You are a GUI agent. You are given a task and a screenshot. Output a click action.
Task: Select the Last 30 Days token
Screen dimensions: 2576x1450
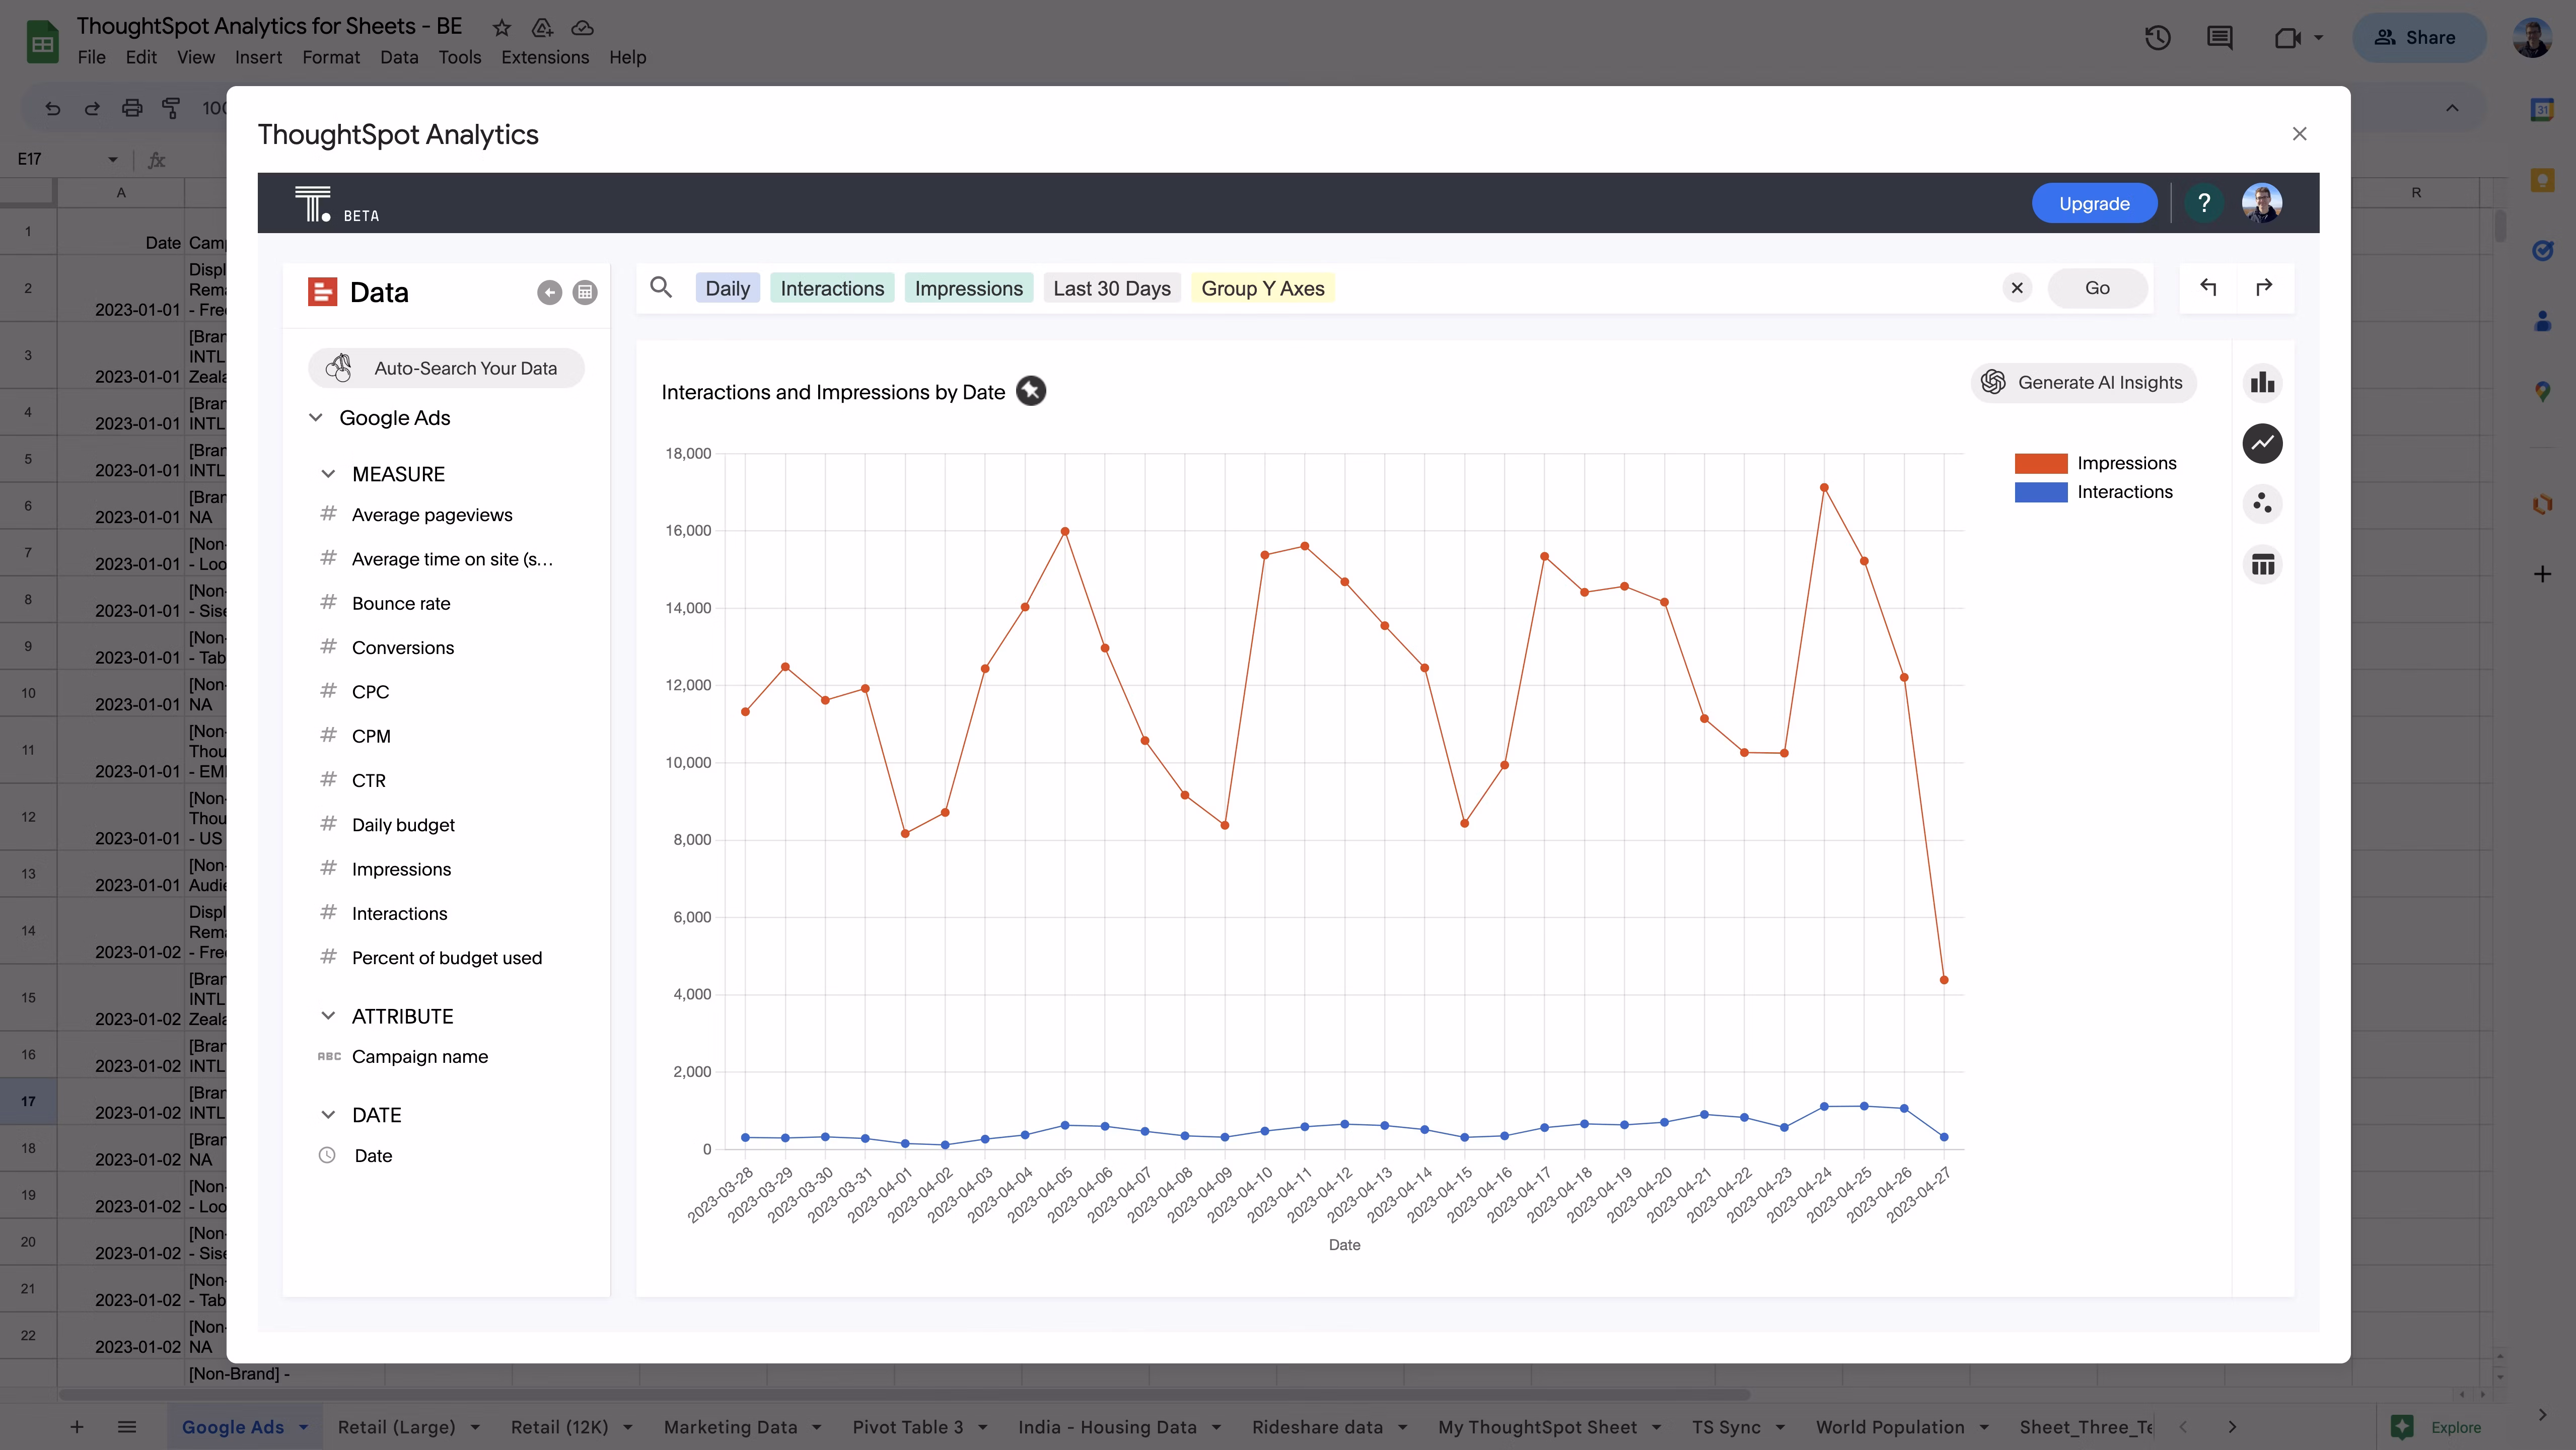(1111, 288)
